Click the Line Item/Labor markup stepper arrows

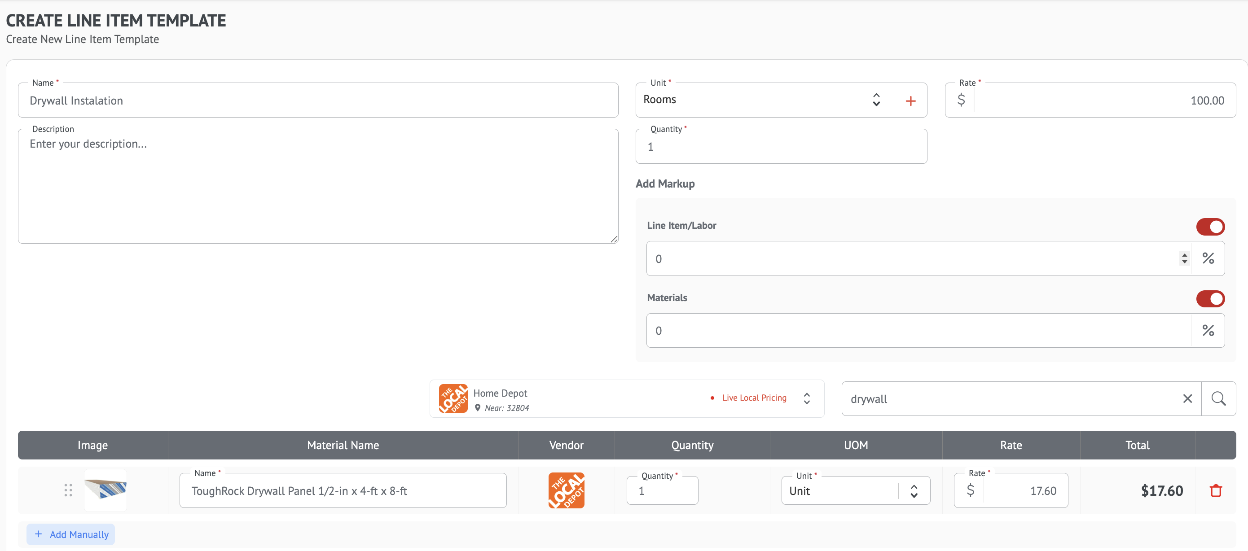pos(1184,258)
